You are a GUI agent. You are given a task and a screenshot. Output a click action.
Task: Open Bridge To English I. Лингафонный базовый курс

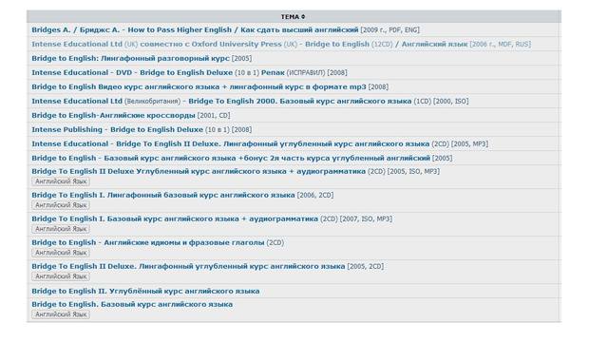163,195
